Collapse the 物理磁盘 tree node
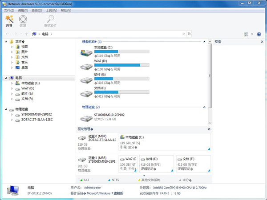Viewport: 267px width, 200px height. 5,109
